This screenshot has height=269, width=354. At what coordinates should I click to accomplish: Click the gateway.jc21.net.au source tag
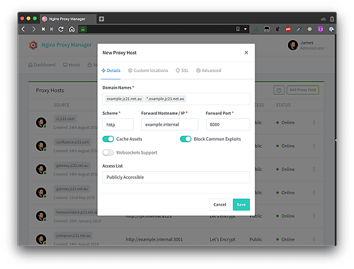point(72,166)
